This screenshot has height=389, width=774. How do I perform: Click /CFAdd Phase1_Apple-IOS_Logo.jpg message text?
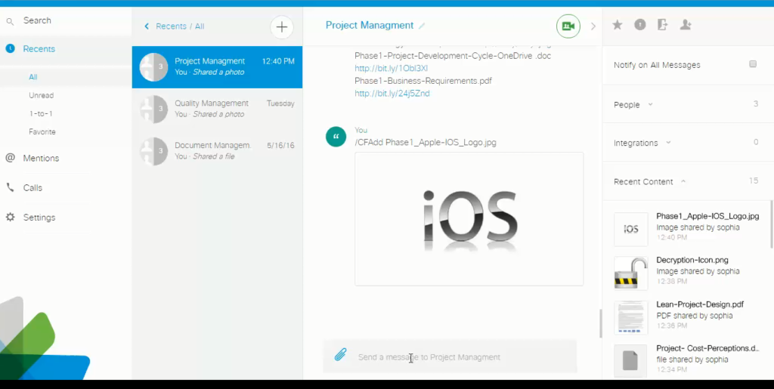tap(426, 143)
